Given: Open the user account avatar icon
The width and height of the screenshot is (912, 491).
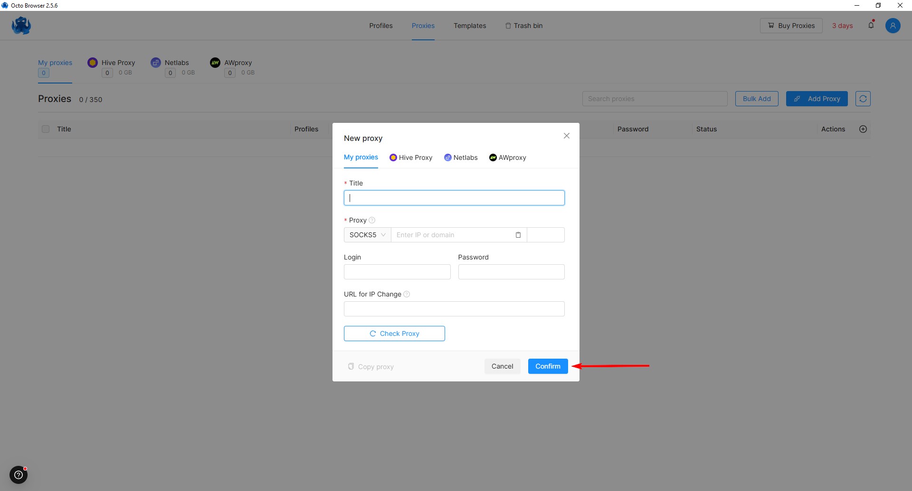Looking at the screenshot, I should click(x=893, y=26).
